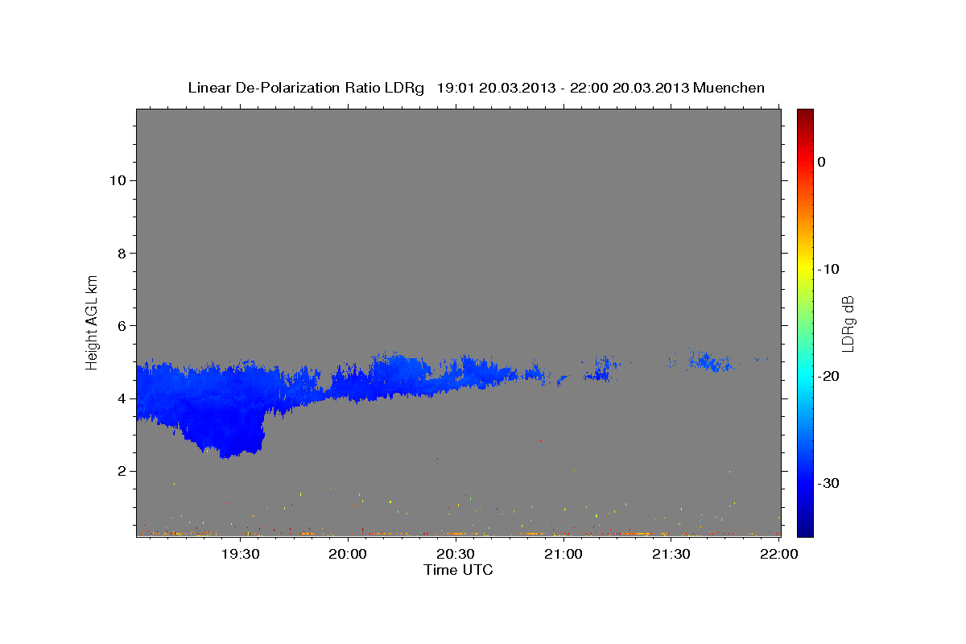Screen dimensions: 966x644
Task: Click the 20:00 time tick label
Action: [x=348, y=554]
